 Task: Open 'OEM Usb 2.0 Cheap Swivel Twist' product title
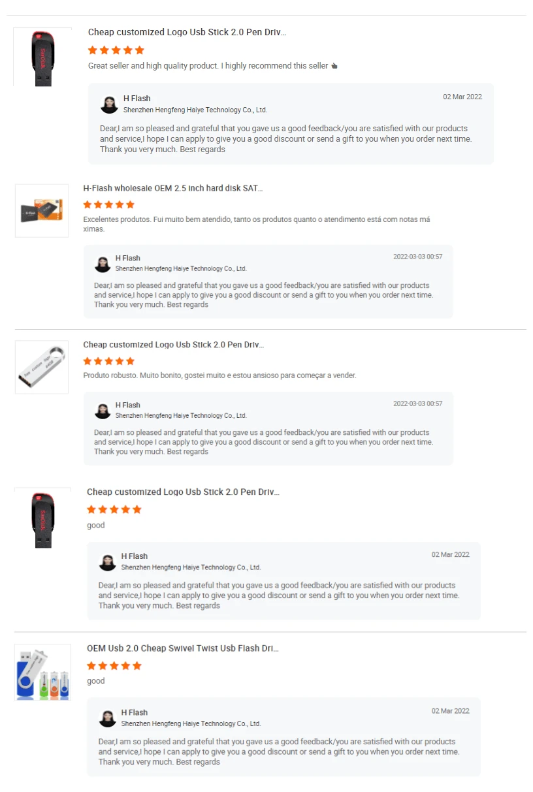182,648
